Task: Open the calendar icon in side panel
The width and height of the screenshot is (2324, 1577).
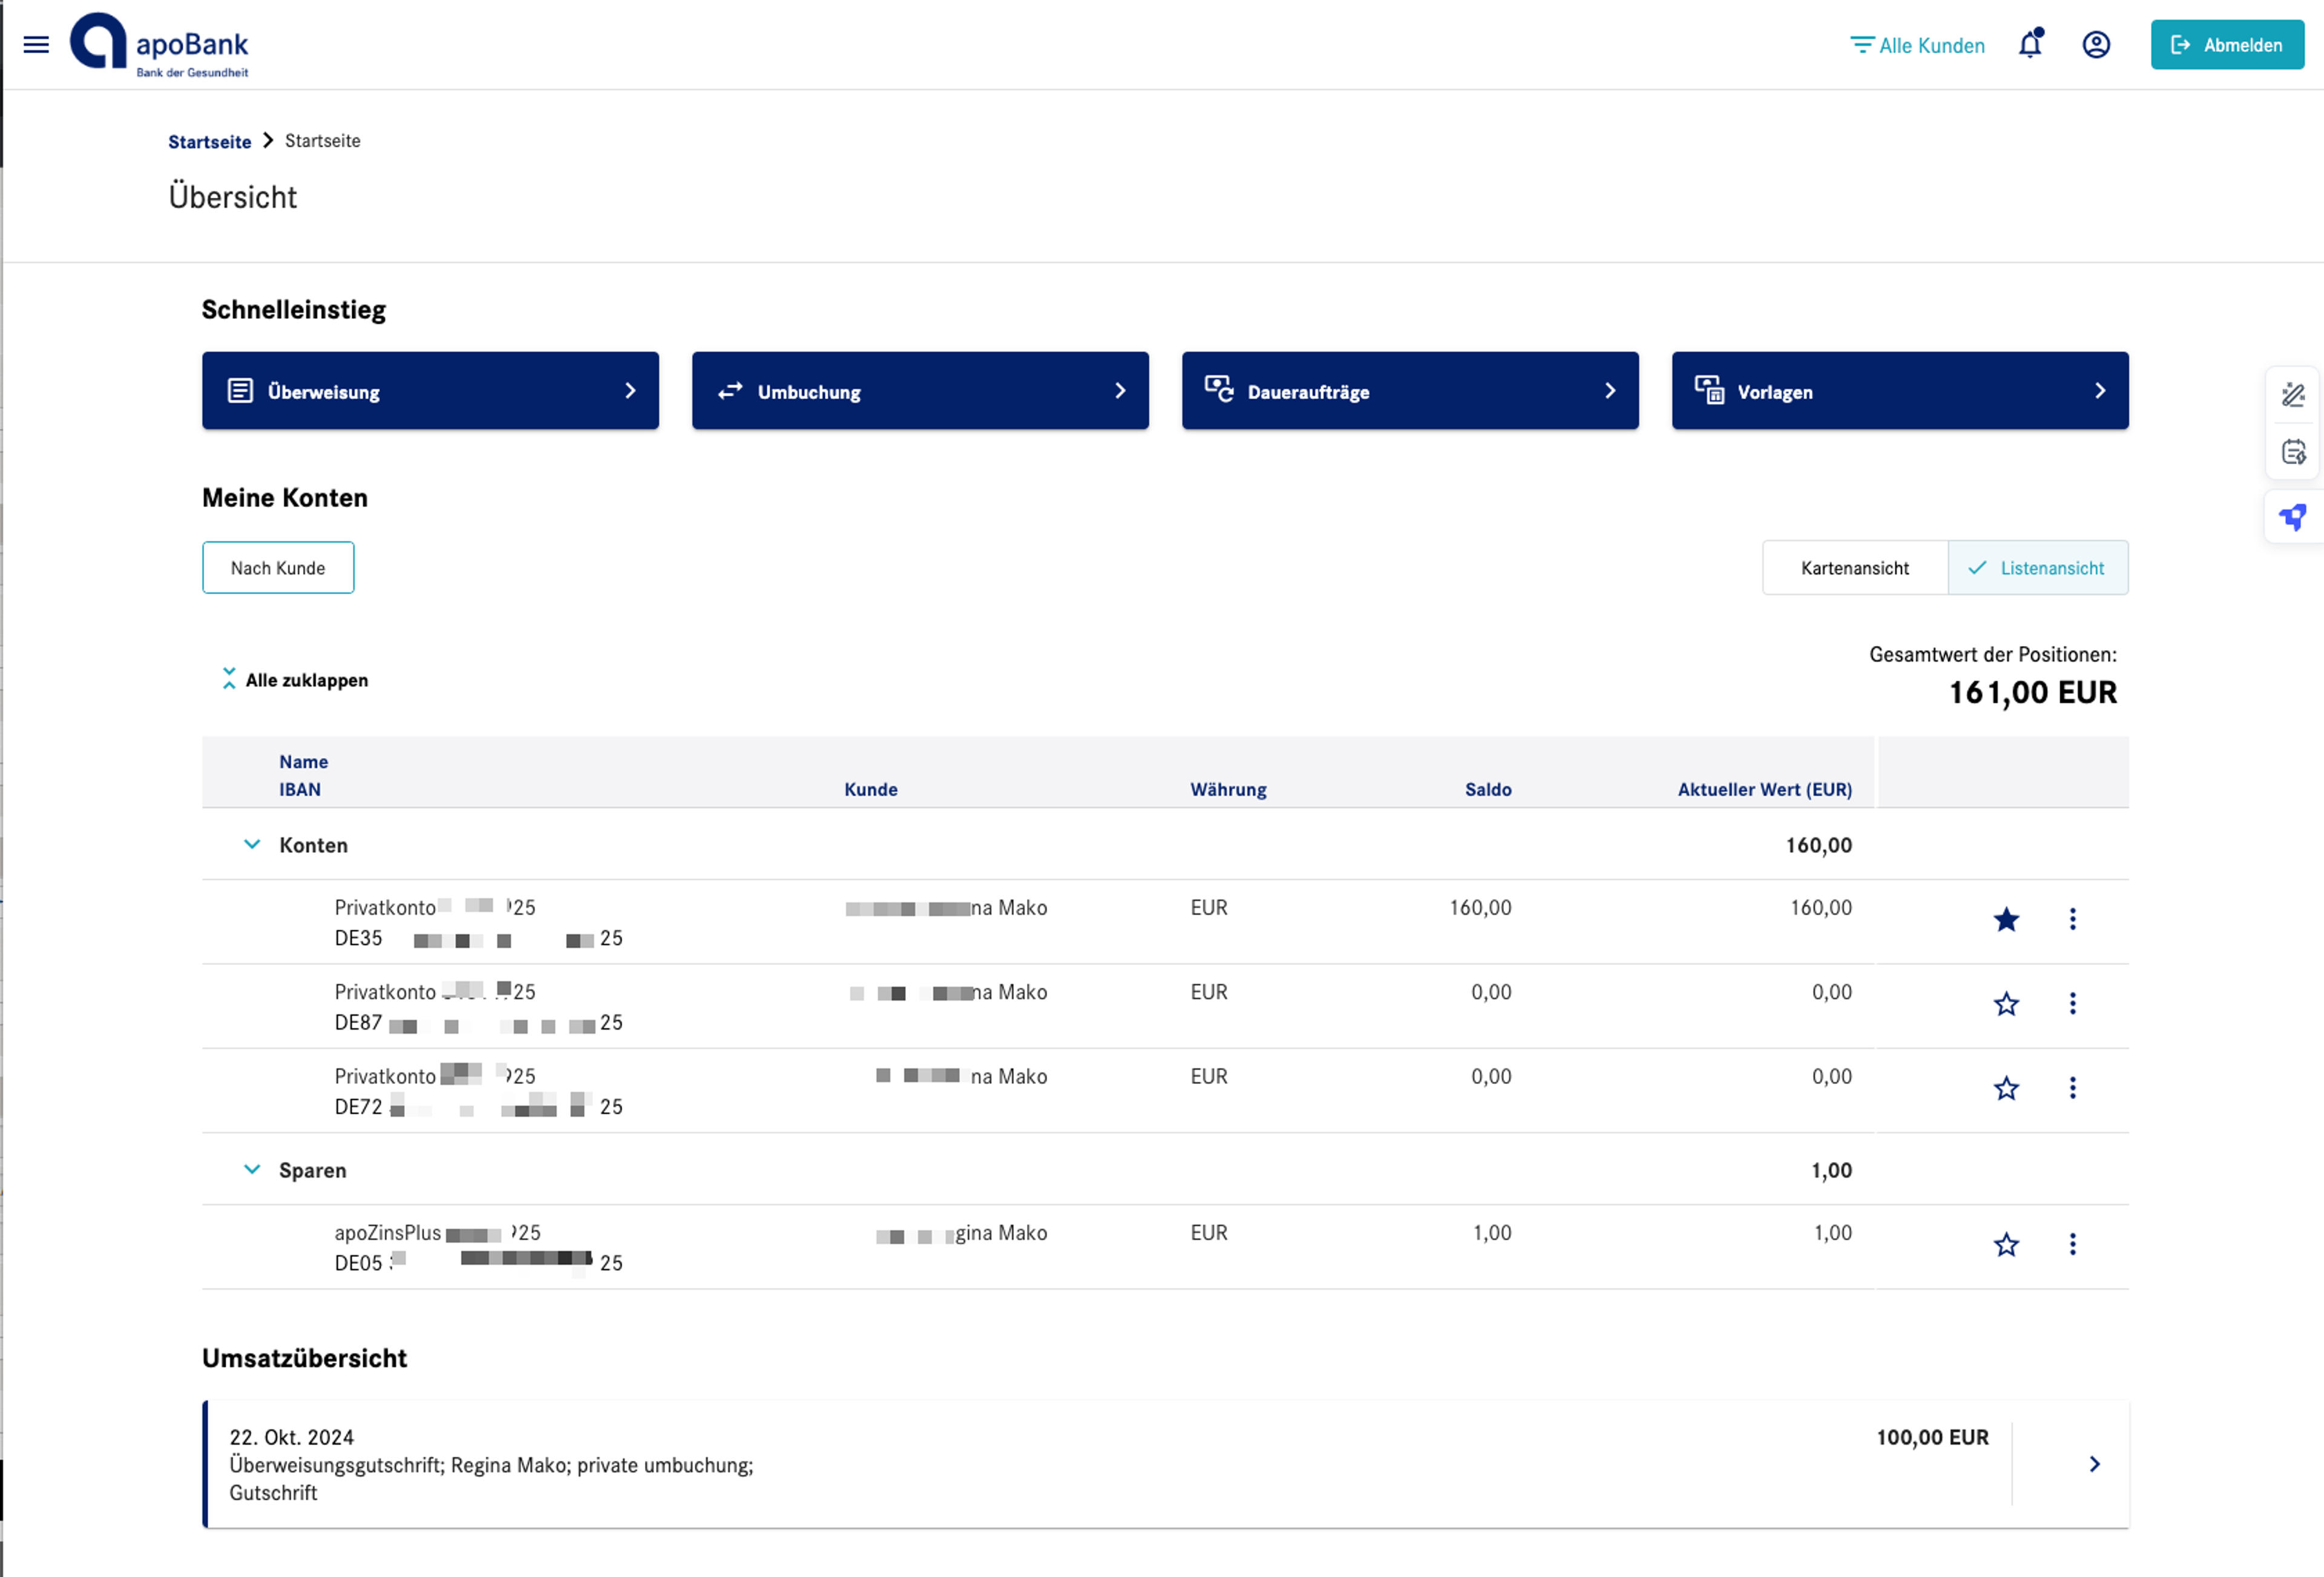Action: coord(2293,452)
